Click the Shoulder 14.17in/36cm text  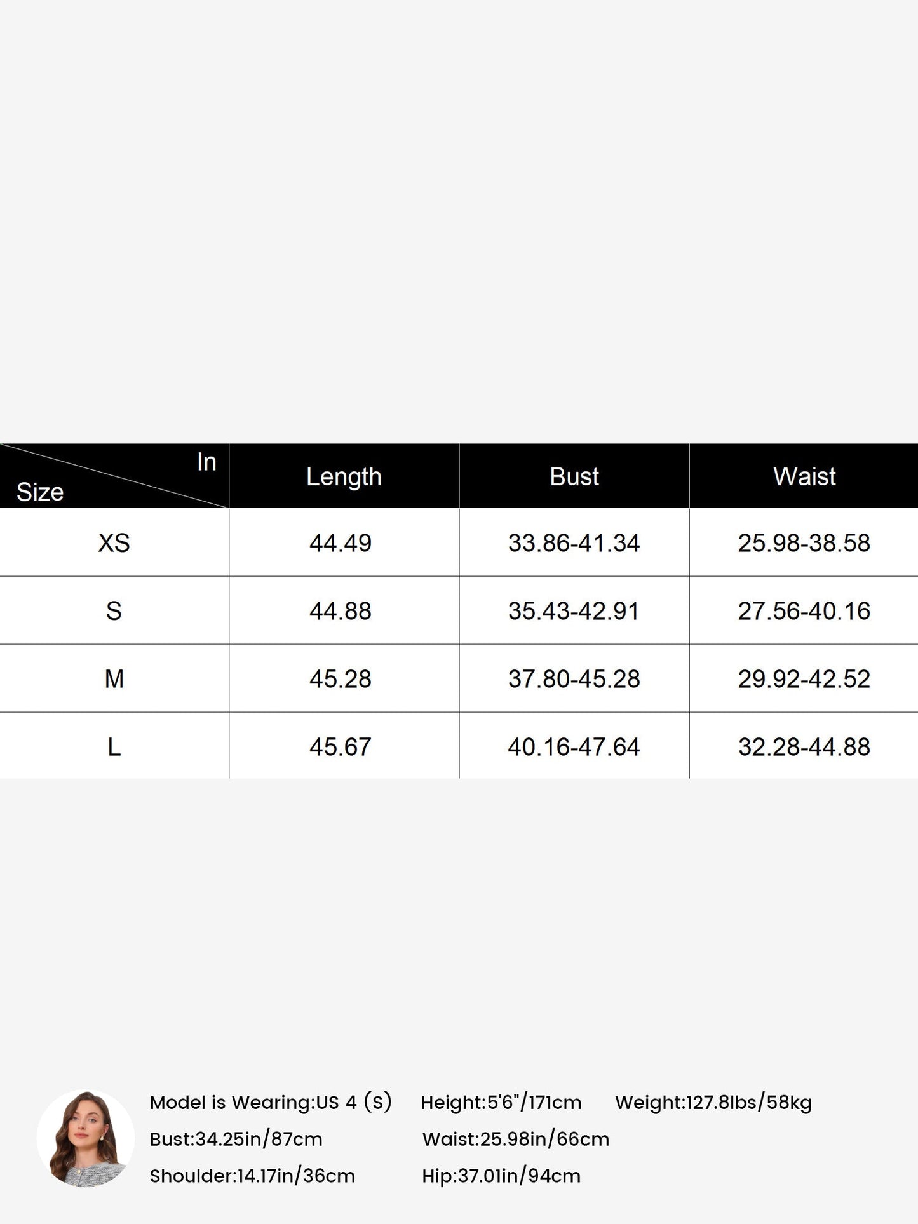252,1176
